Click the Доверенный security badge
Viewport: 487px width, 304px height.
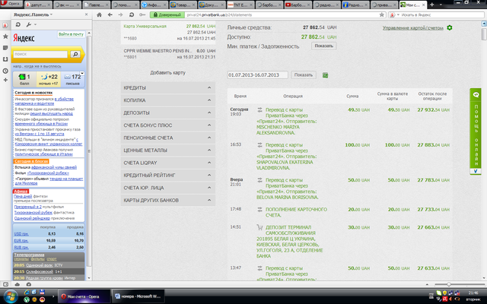(167, 14)
